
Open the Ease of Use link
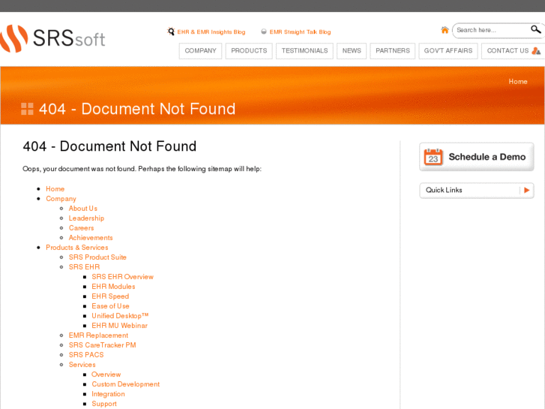[x=110, y=305]
